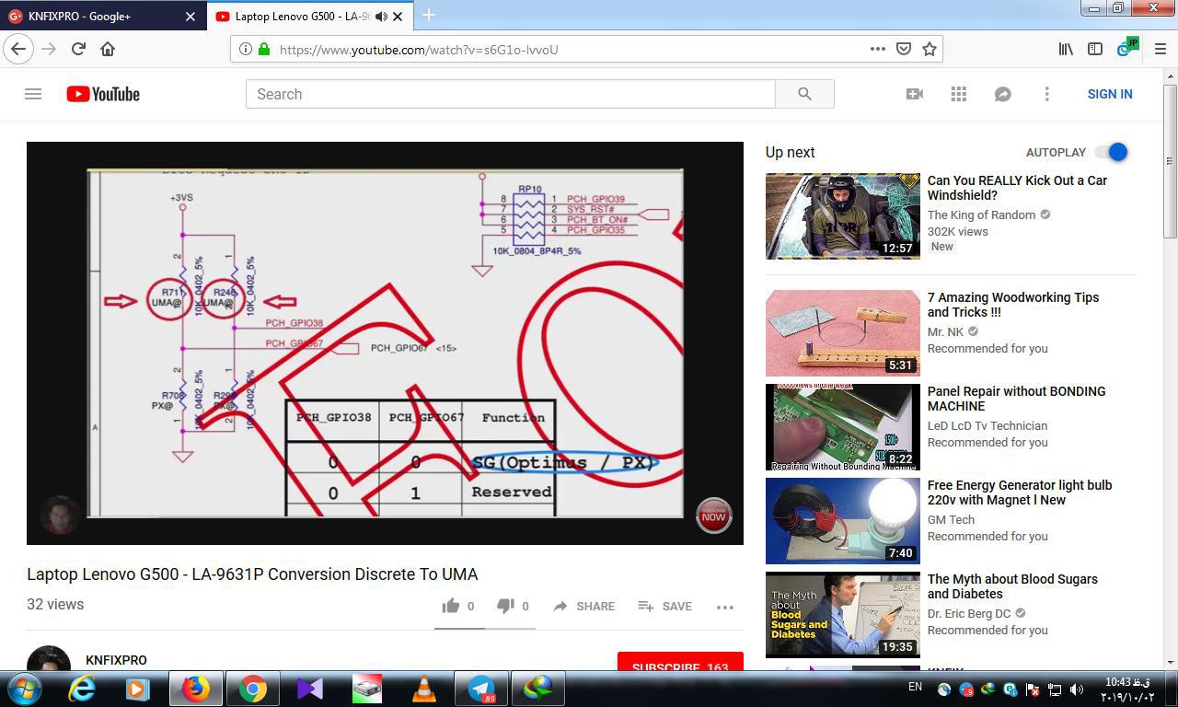
Task: Open Visual Studio from taskbar
Action: (310, 689)
